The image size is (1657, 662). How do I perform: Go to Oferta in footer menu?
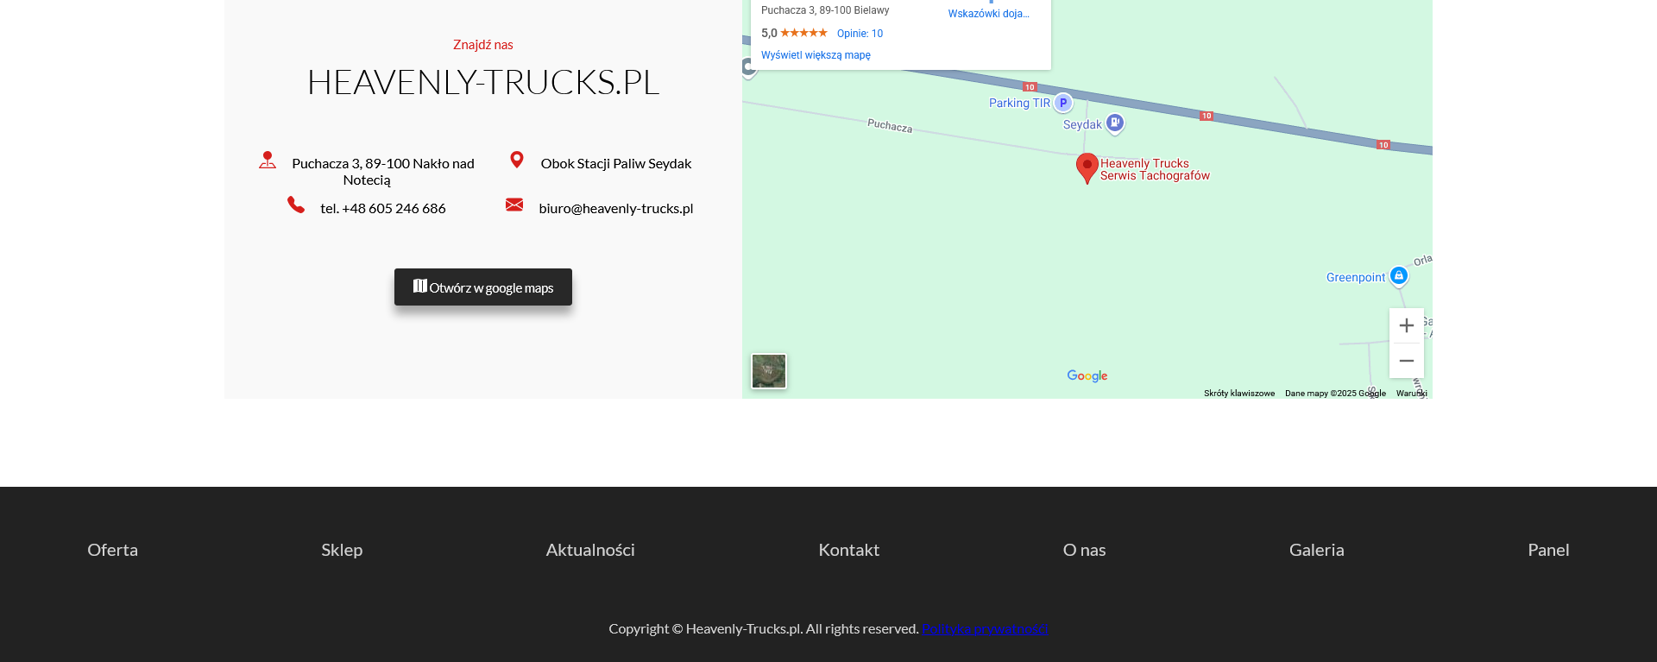click(x=112, y=550)
